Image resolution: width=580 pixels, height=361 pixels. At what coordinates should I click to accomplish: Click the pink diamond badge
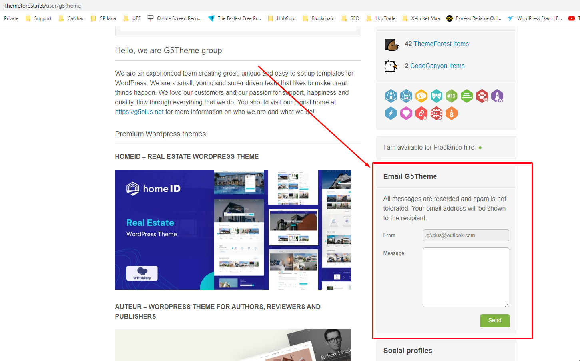click(x=406, y=113)
